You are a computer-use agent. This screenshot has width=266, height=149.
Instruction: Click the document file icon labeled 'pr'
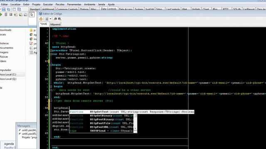point(31,48)
